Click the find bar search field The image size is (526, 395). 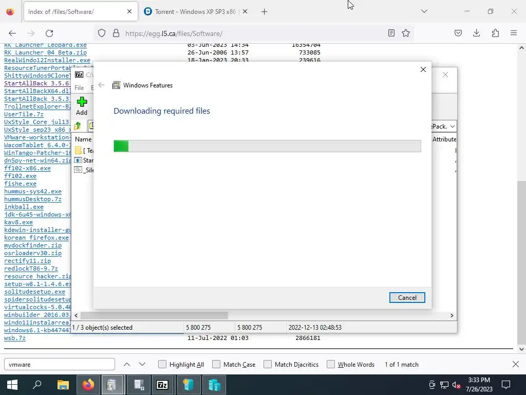60,365
